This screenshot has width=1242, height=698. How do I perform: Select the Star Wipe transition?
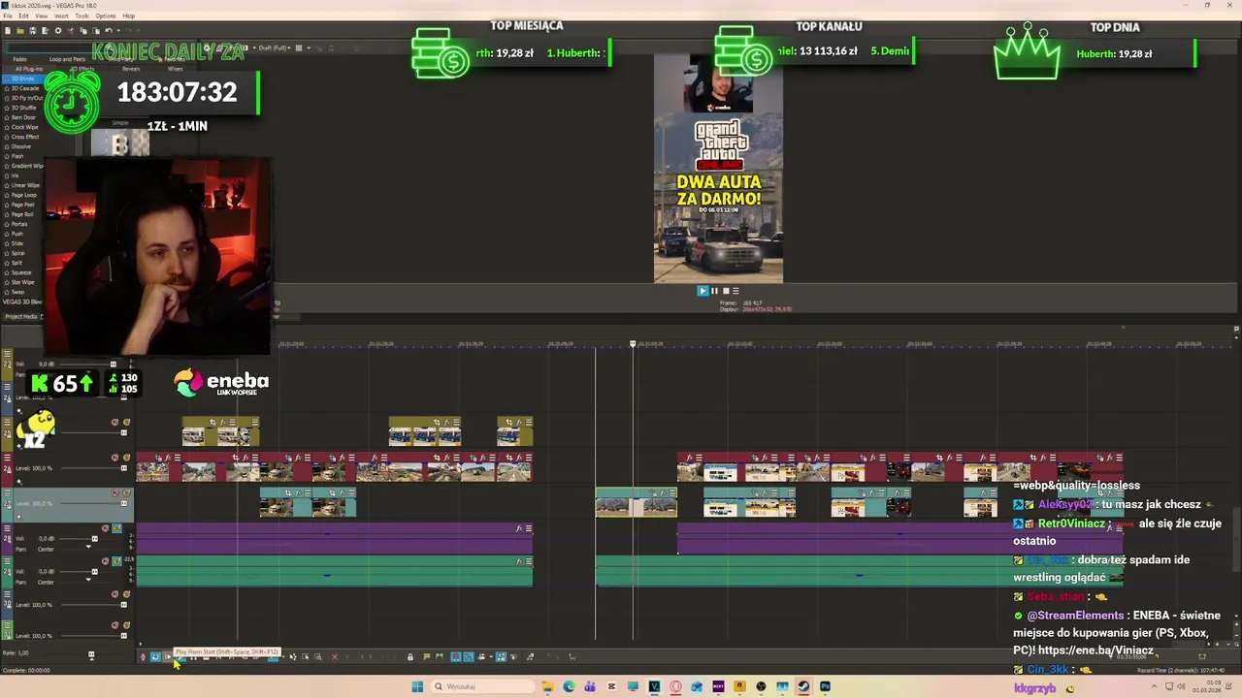click(x=22, y=282)
